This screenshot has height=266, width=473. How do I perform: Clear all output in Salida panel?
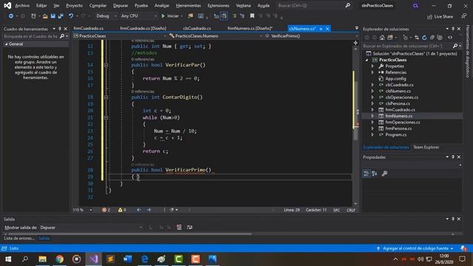pyautogui.click(x=179, y=228)
